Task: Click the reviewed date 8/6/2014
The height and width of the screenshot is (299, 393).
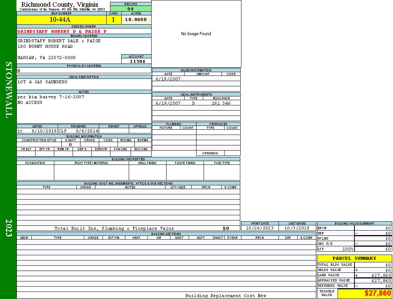Action: [x=87, y=131]
